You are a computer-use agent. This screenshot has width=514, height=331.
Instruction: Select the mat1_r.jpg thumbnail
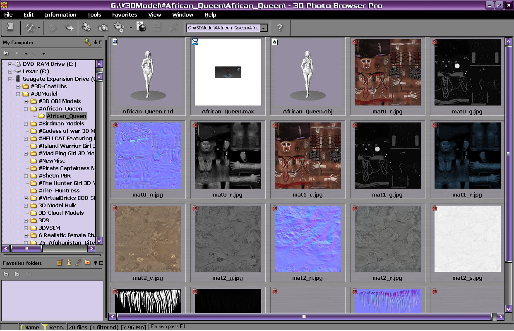[467, 156]
